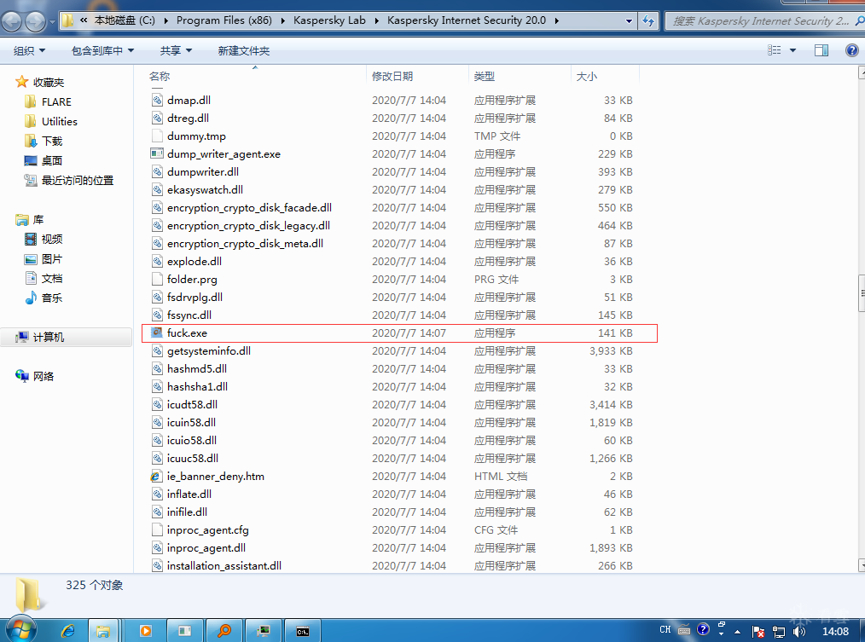Open 最近访问的位置 in the sidebar
Screen dimensions: 865x642
78,181
